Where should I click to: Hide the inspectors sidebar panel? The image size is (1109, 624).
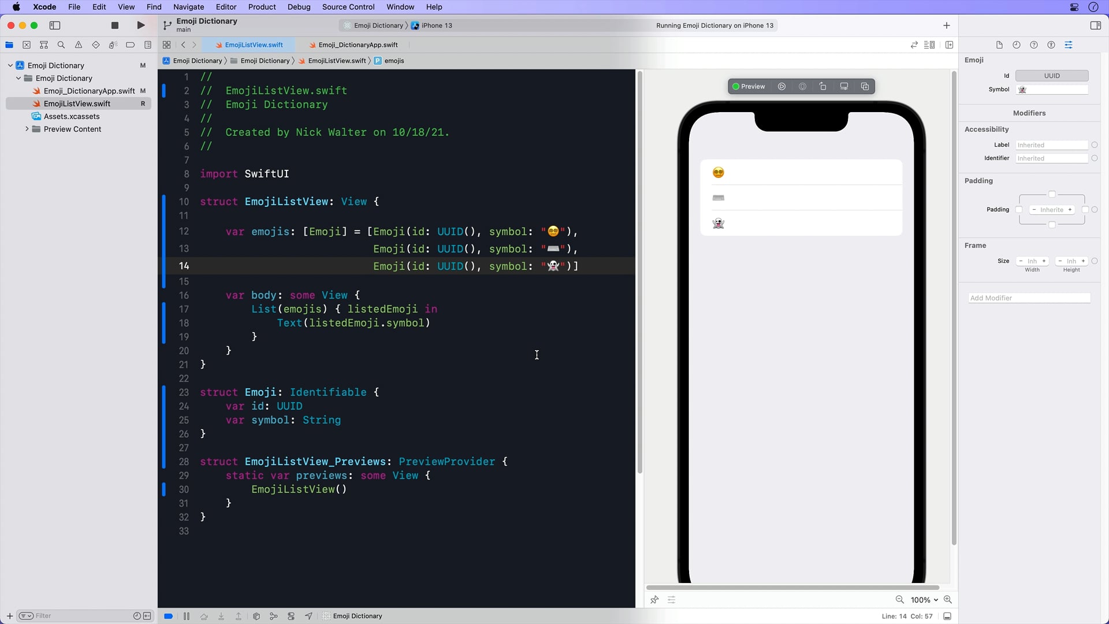pos(1095,25)
